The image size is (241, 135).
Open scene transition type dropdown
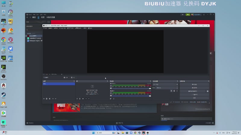click(165, 85)
